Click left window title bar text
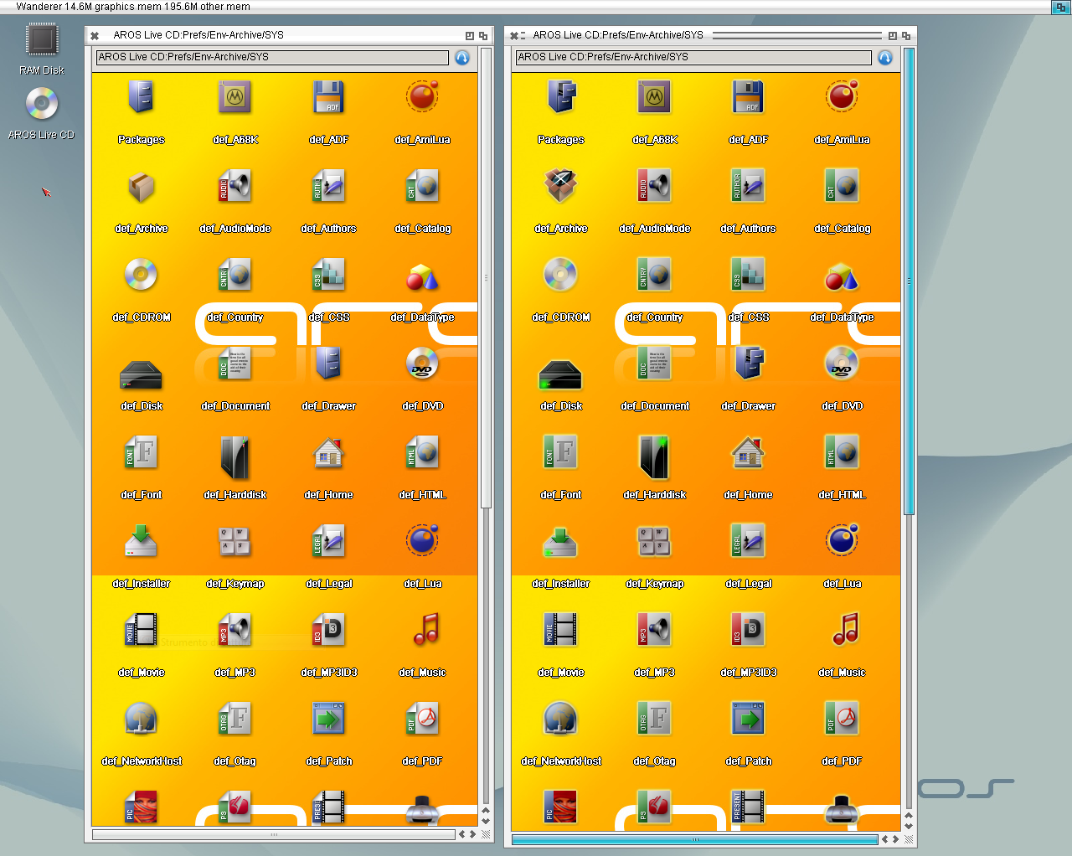Image resolution: width=1072 pixels, height=856 pixels. [x=198, y=35]
